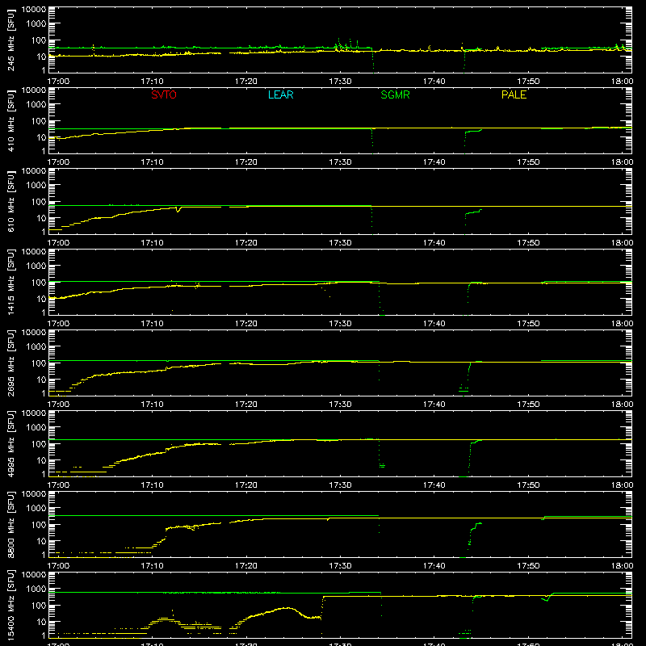Click the red SVTO station label

tap(164, 94)
